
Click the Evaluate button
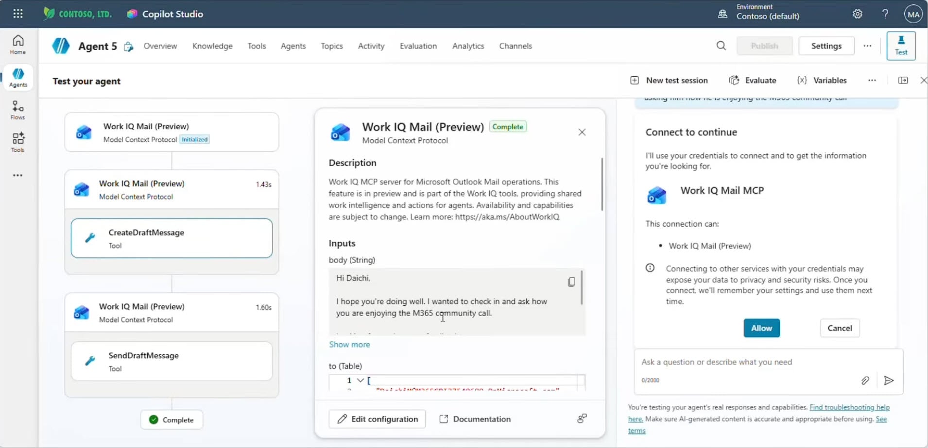click(x=753, y=81)
